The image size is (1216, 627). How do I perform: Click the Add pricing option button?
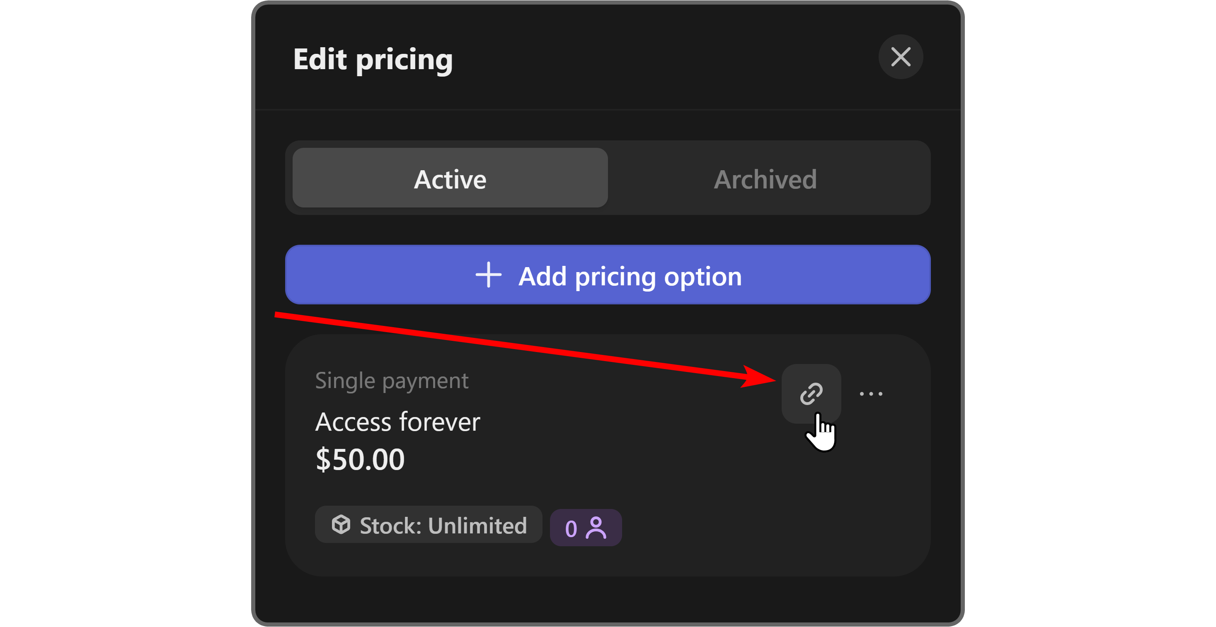pos(608,275)
